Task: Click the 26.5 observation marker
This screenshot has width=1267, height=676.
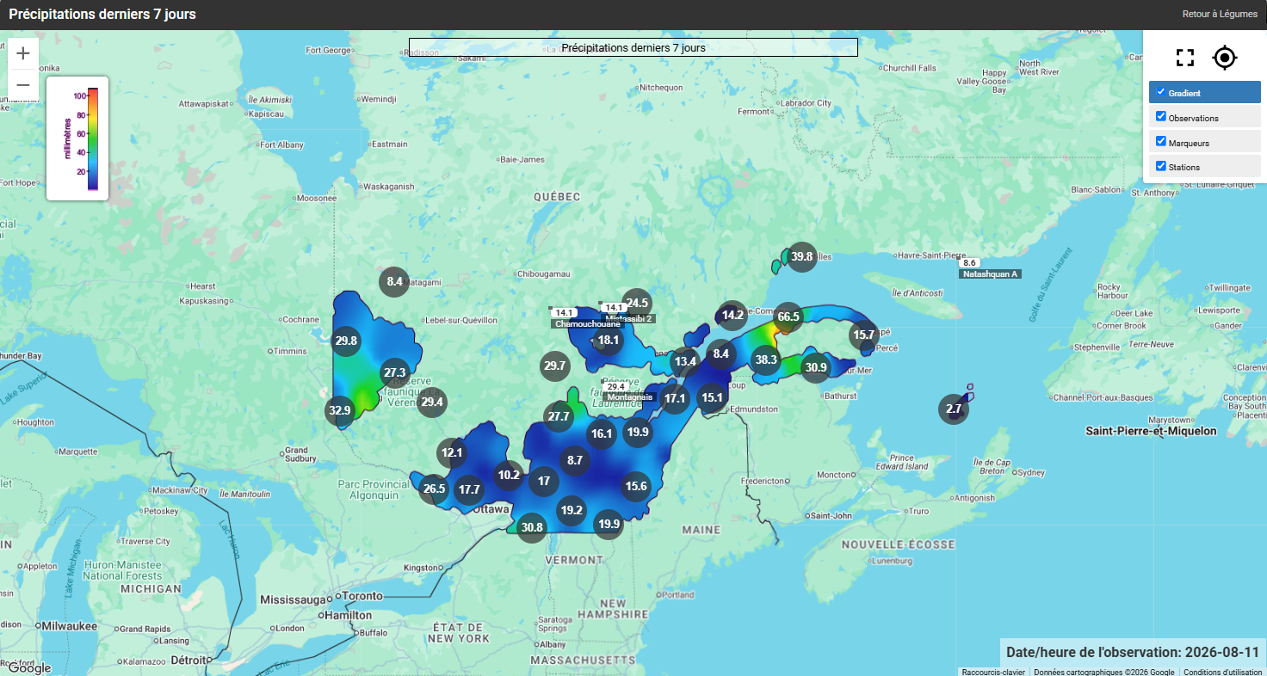Action: (x=435, y=489)
